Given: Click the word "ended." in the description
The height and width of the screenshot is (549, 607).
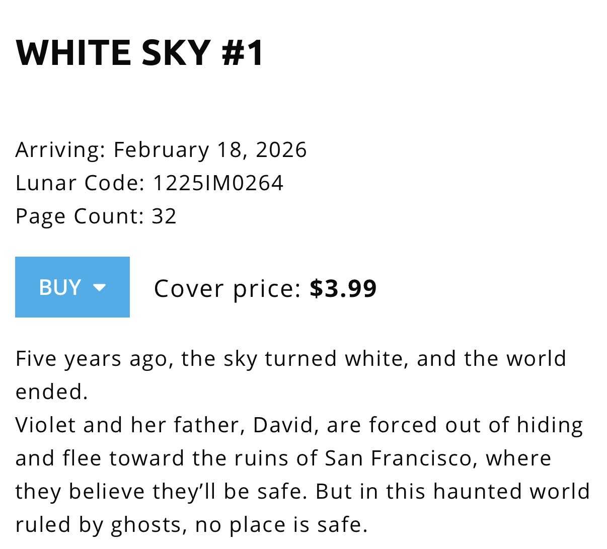Looking at the screenshot, I should click(x=51, y=392).
